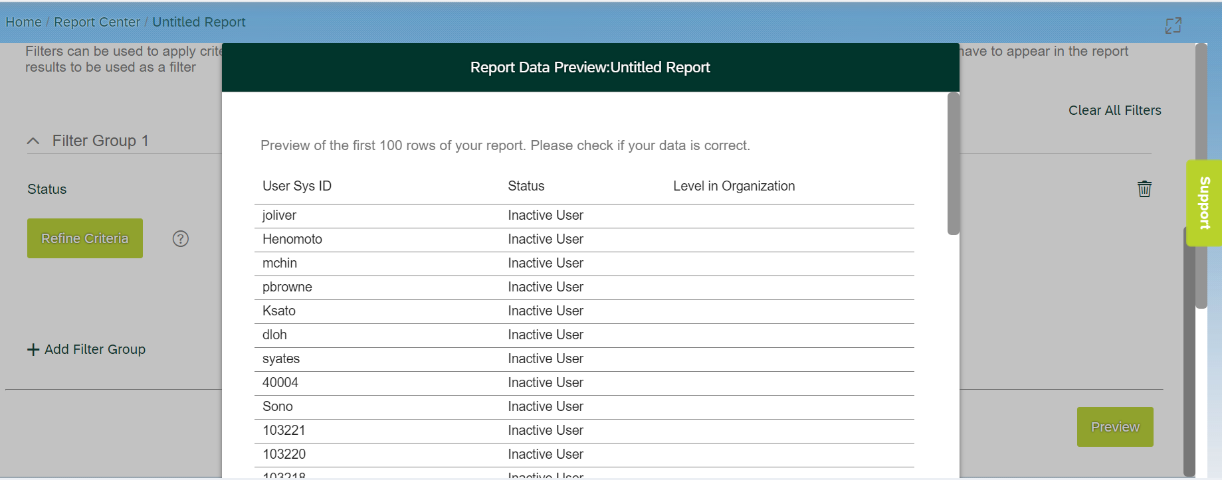This screenshot has height=480, width=1222.
Task: Click the Filter Group 1 heading
Action: pos(100,141)
